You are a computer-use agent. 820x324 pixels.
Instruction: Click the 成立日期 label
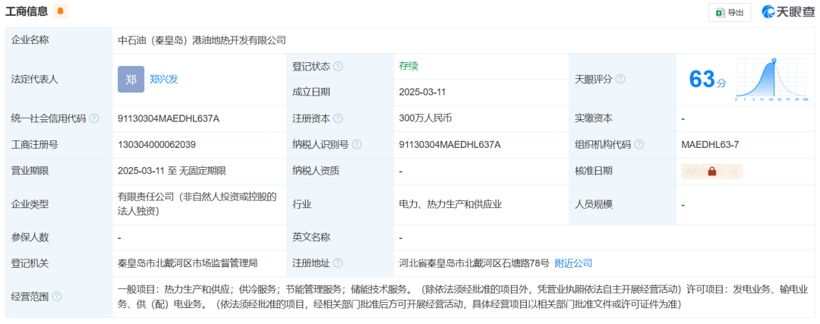pyautogui.click(x=311, y=93)
